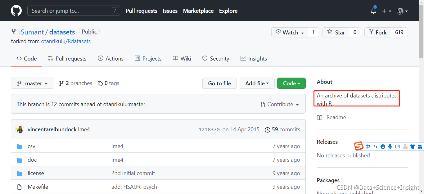Open Explore in top navigation
Screen dimensions: 424x194
tap(228, 11)
